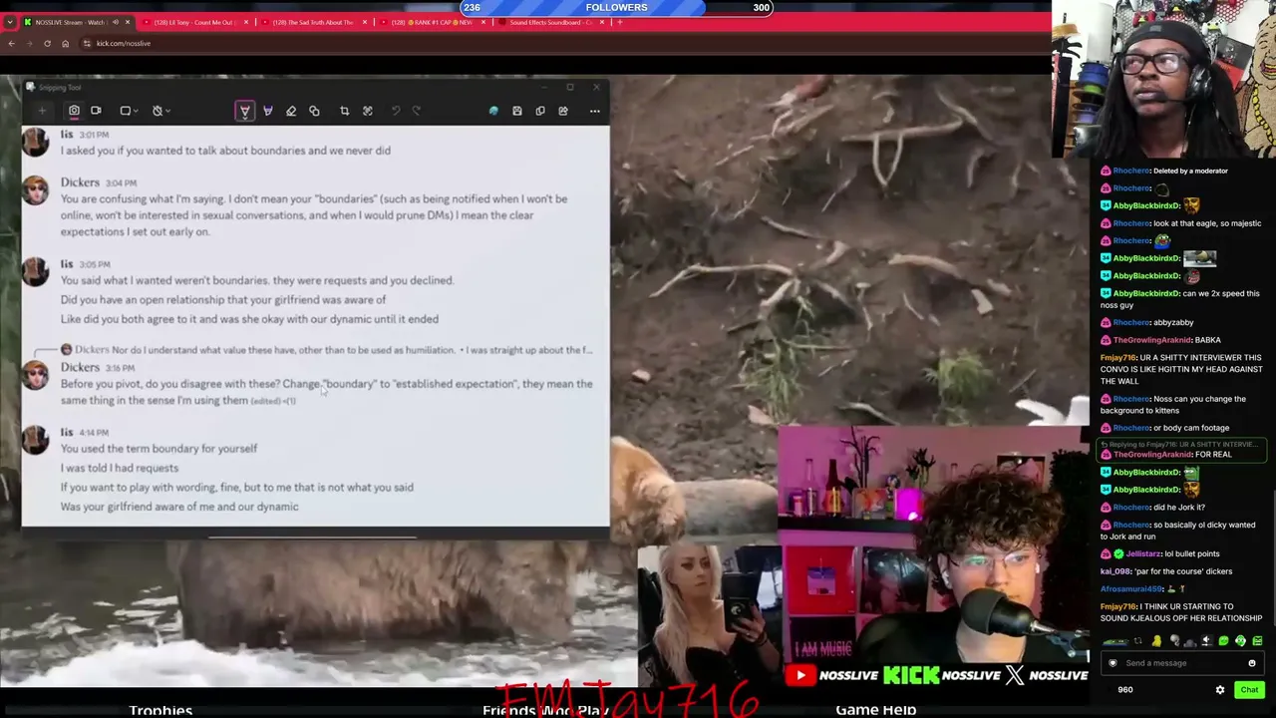1276x718 pixels.
Task: Select the Eraser tool
Action: (x=291, y=111)
